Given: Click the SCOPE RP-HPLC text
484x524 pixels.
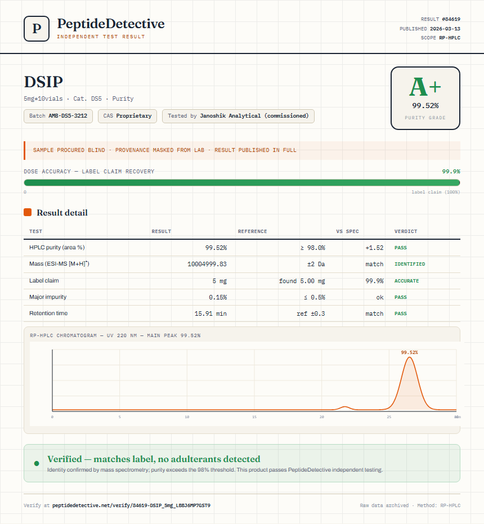Looking at the screenshot, I should click(x=440, y=38).
